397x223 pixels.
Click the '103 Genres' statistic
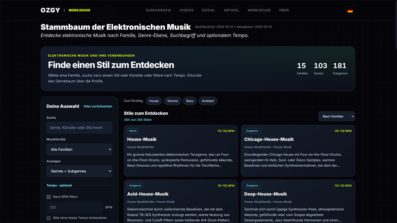pos(320,69)
